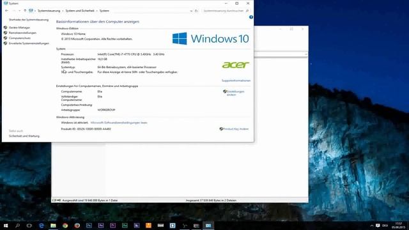The image size is (409, 230).
Task: Open Startseite der Systemsteuerung
Action: [29, 20]
